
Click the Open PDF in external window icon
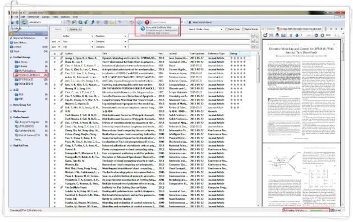pyautogui.click(x=265, y=35)
